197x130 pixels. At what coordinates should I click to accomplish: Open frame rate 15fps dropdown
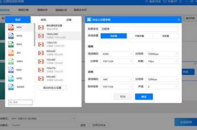click(162, 61)
